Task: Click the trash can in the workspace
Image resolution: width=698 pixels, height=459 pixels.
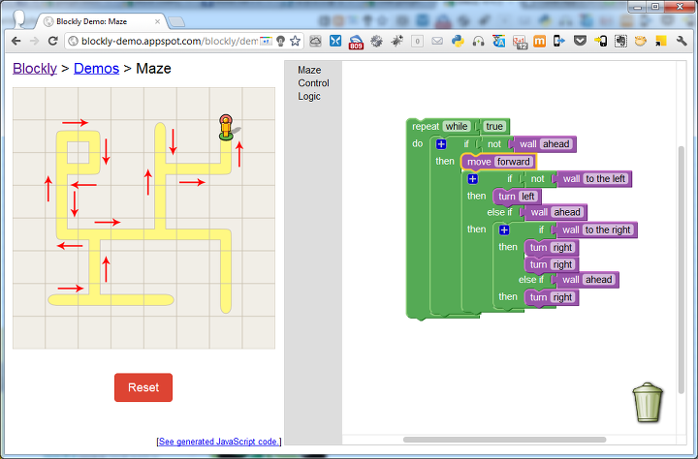Action: [648, 403]
